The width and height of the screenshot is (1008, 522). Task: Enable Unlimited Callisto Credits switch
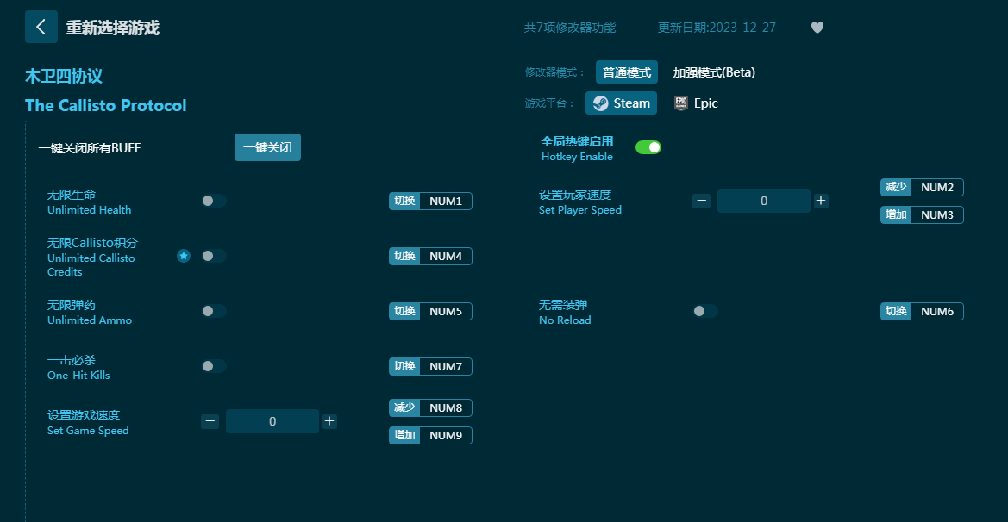coord(214,256)
